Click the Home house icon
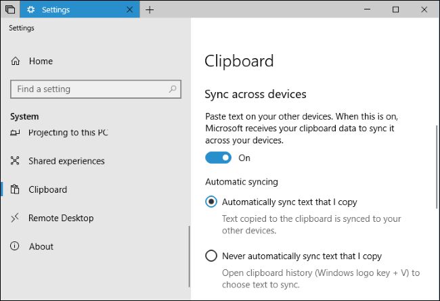 [x=16, y=61]
